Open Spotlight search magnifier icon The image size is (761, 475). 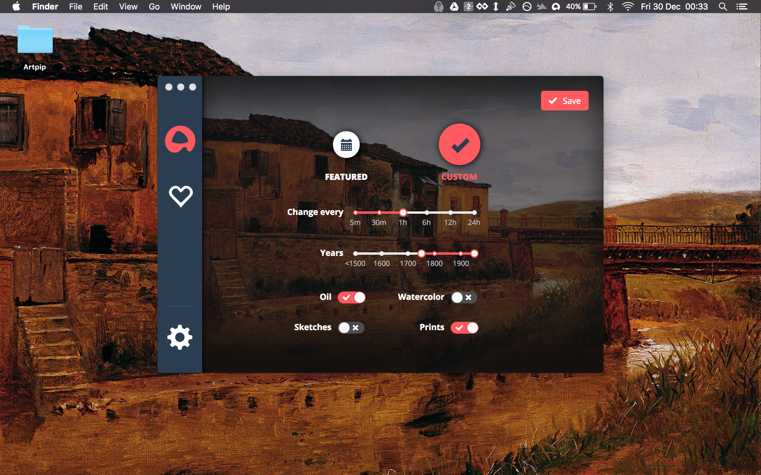click(723, 7)
